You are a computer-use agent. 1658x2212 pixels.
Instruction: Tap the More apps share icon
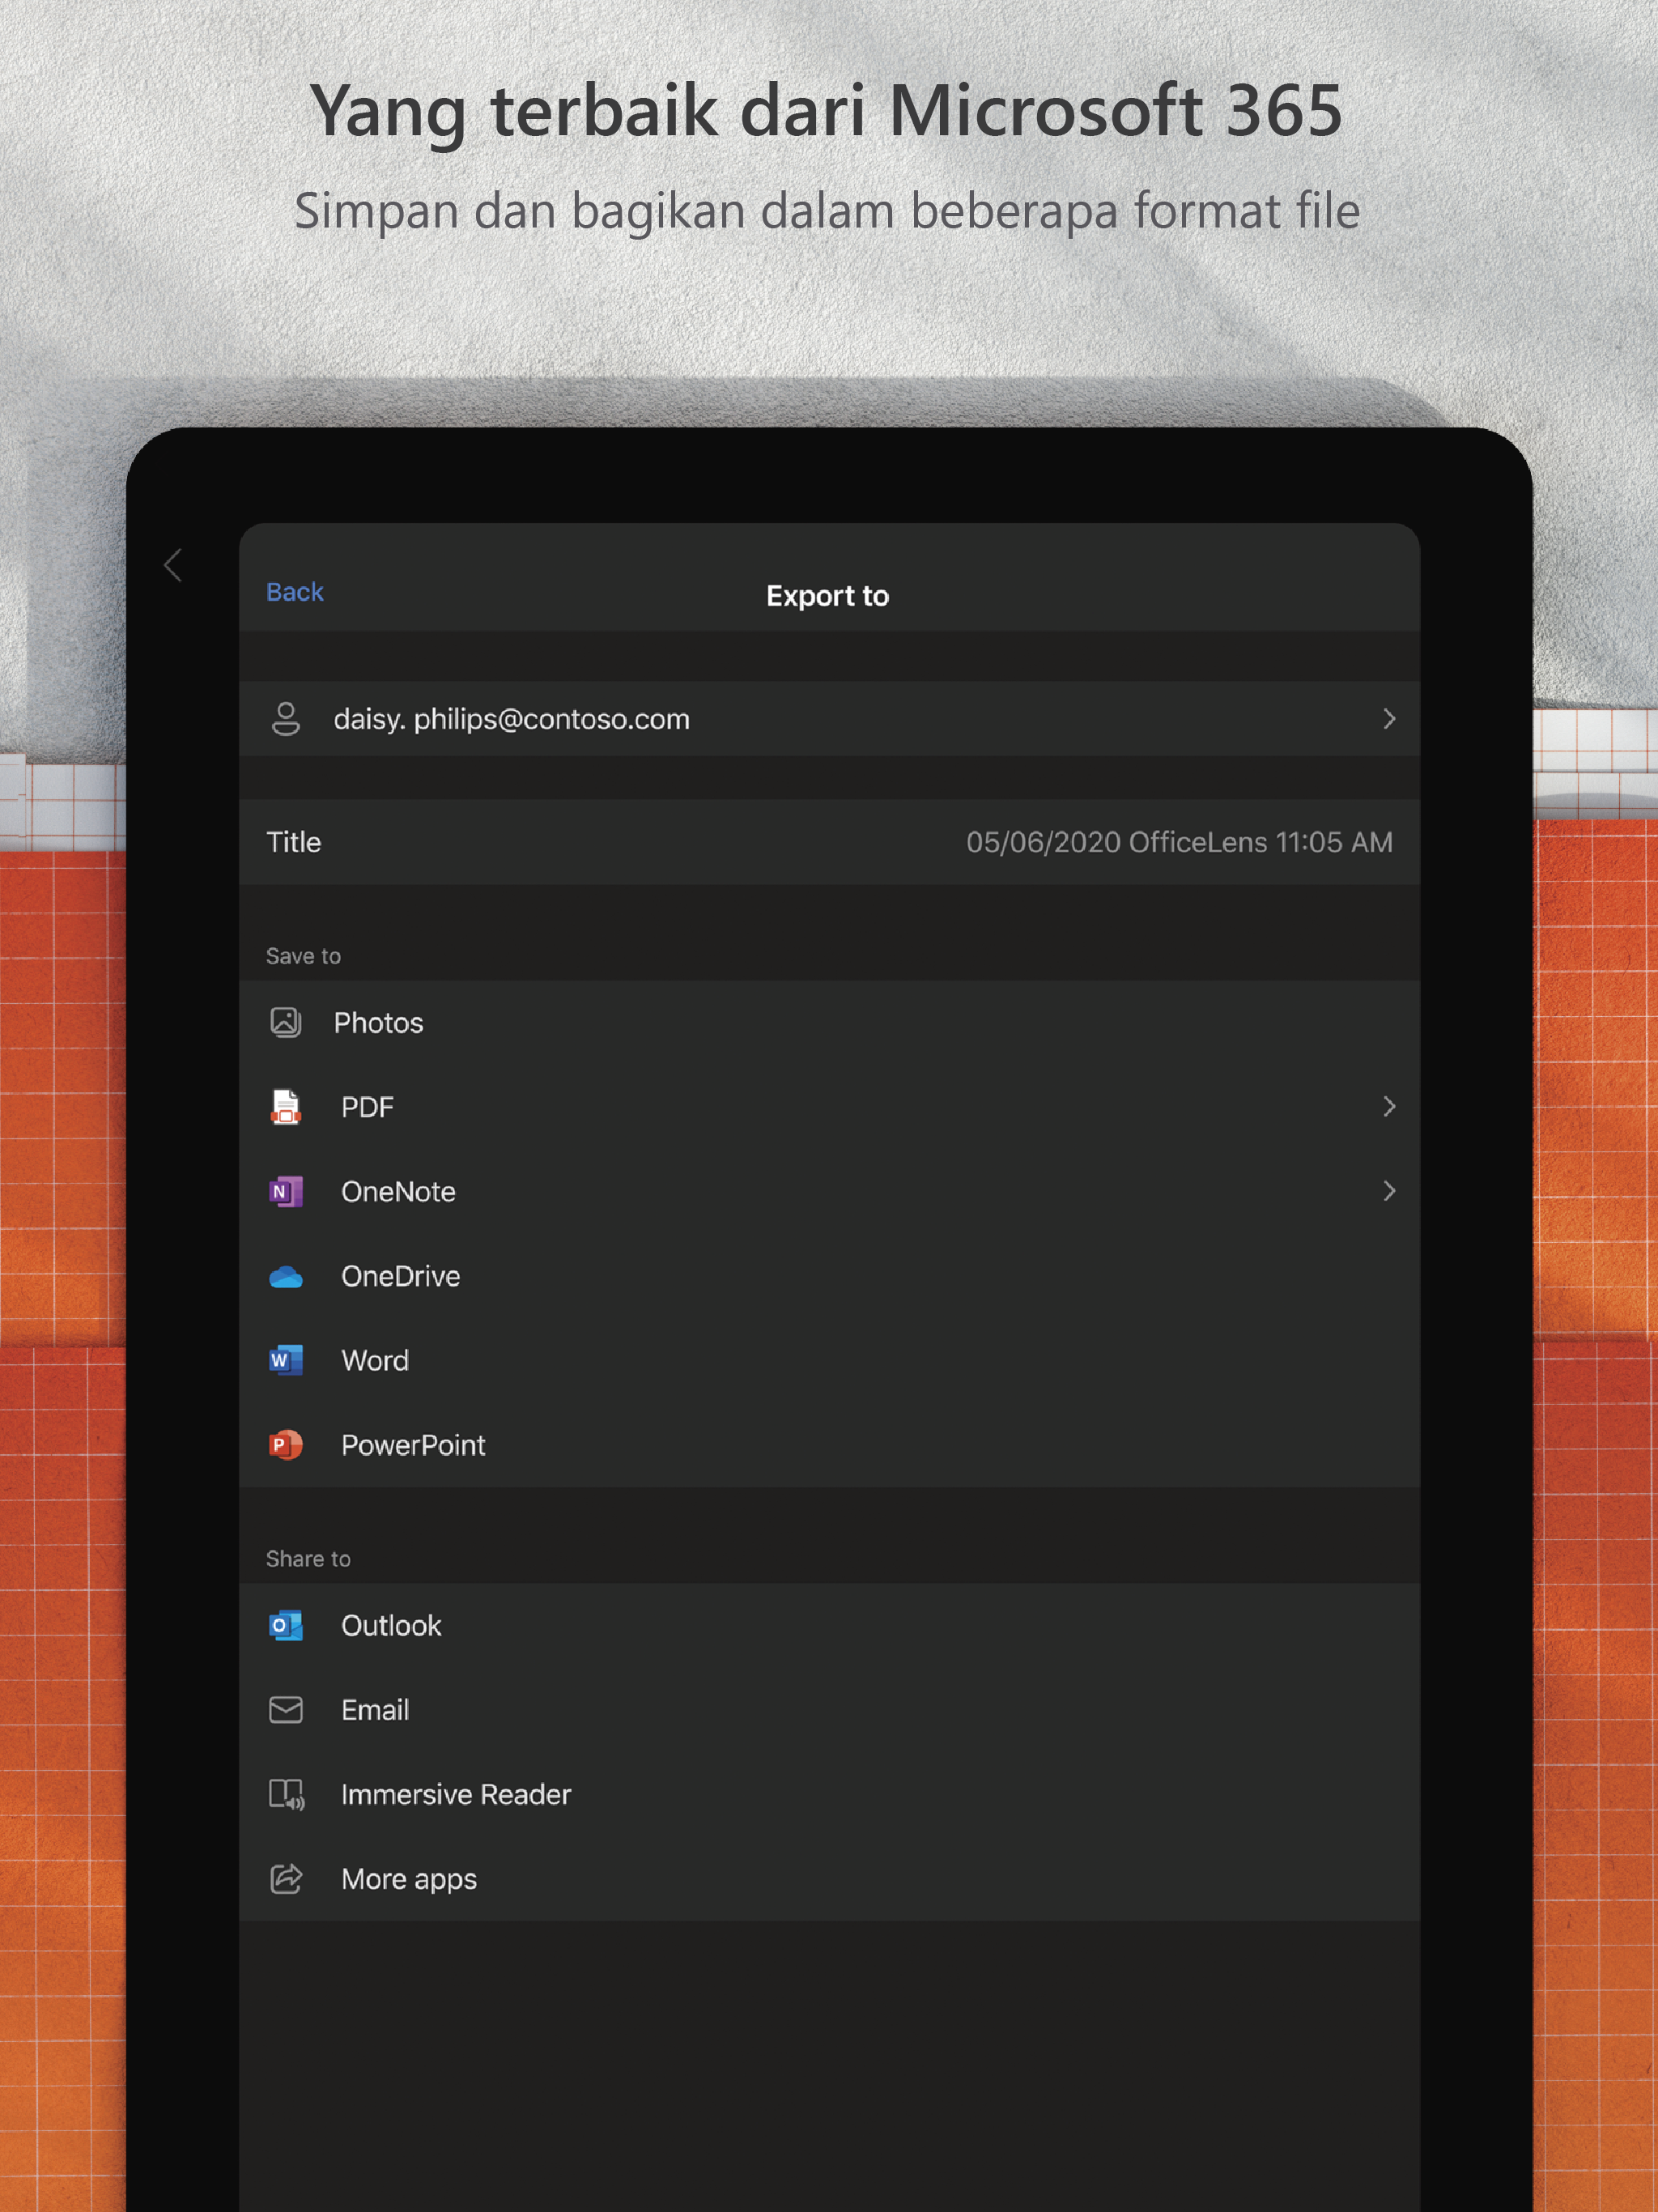click(x=285, y=1879)
